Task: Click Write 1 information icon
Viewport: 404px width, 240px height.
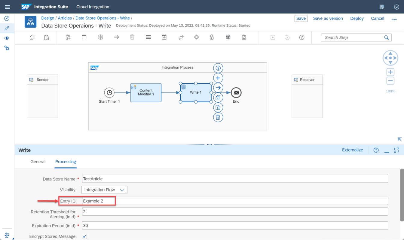Action: point(218,68)
